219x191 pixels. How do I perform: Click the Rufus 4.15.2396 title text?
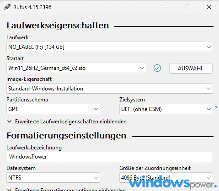(x=32, y=7)
